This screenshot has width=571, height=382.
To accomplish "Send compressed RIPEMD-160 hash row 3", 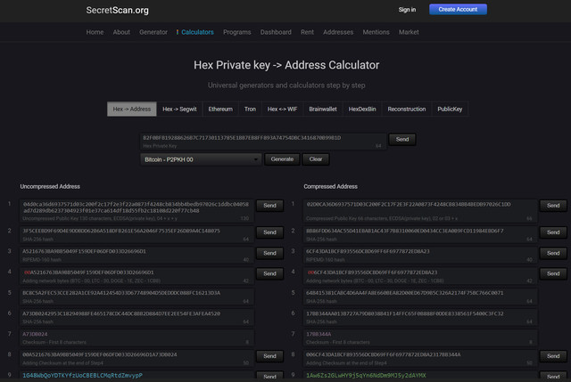I will (x=553, y=253).
